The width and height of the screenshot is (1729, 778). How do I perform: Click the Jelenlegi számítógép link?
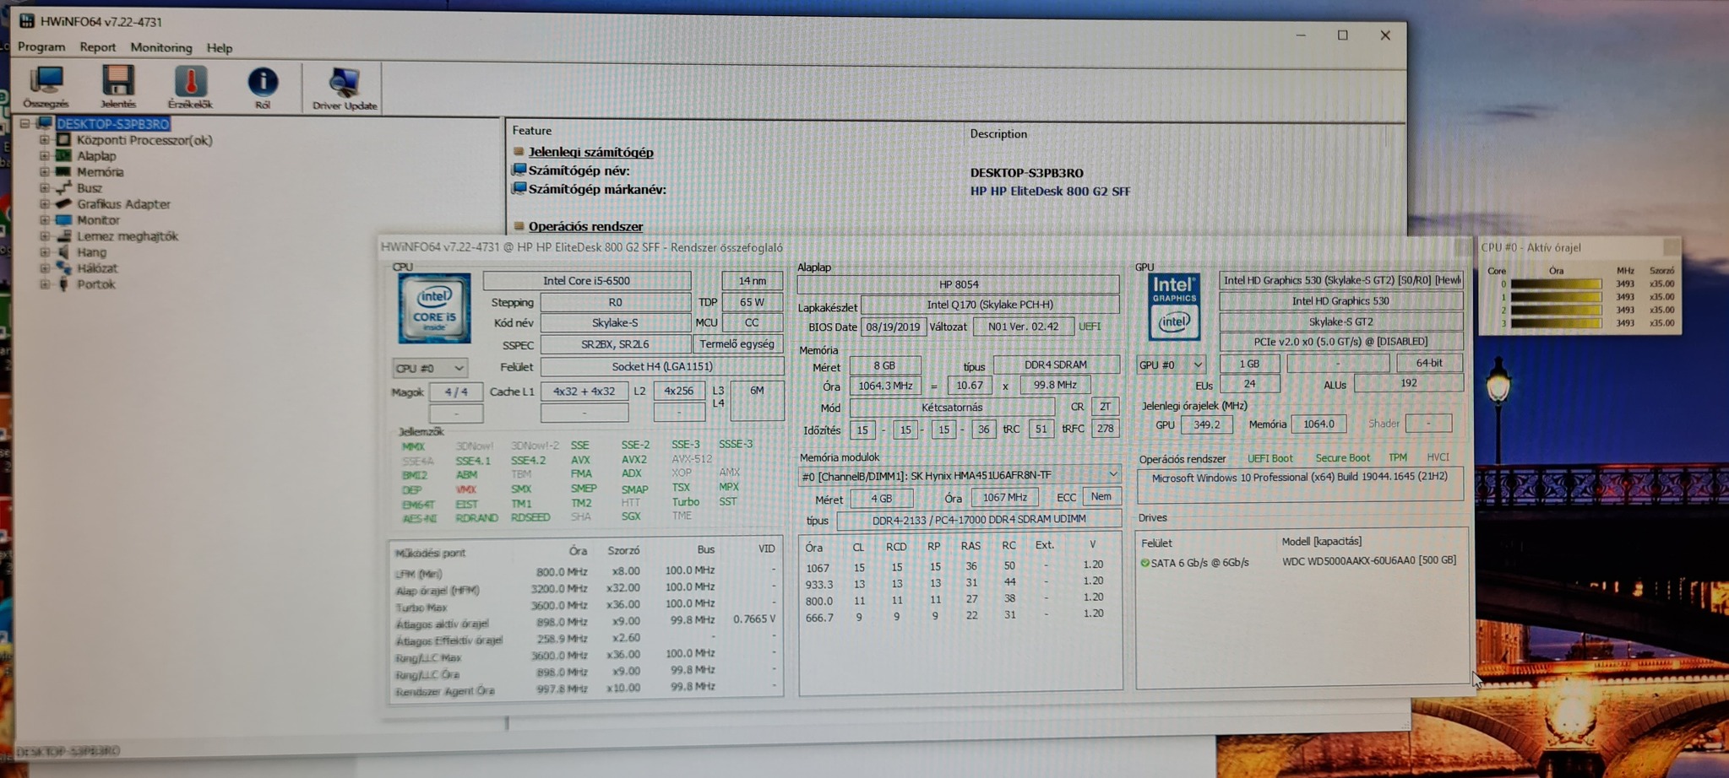[x=590, y=152]
